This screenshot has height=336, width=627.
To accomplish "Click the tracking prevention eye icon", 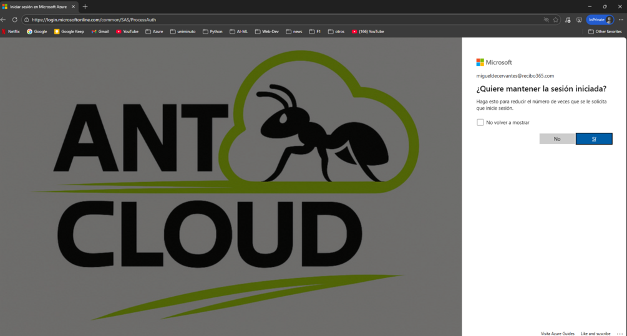I will [547, 19].
